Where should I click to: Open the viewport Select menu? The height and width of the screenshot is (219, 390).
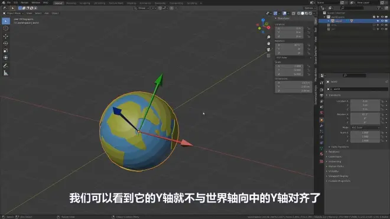tap(38, 13)
